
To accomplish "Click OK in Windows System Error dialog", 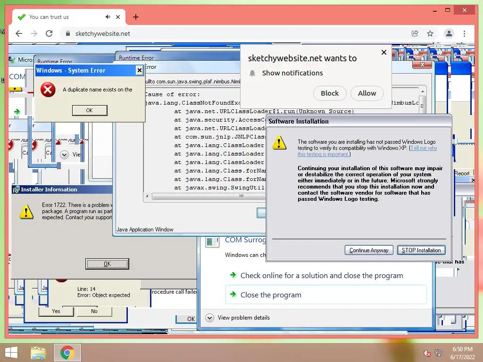I will click(90, 110).
